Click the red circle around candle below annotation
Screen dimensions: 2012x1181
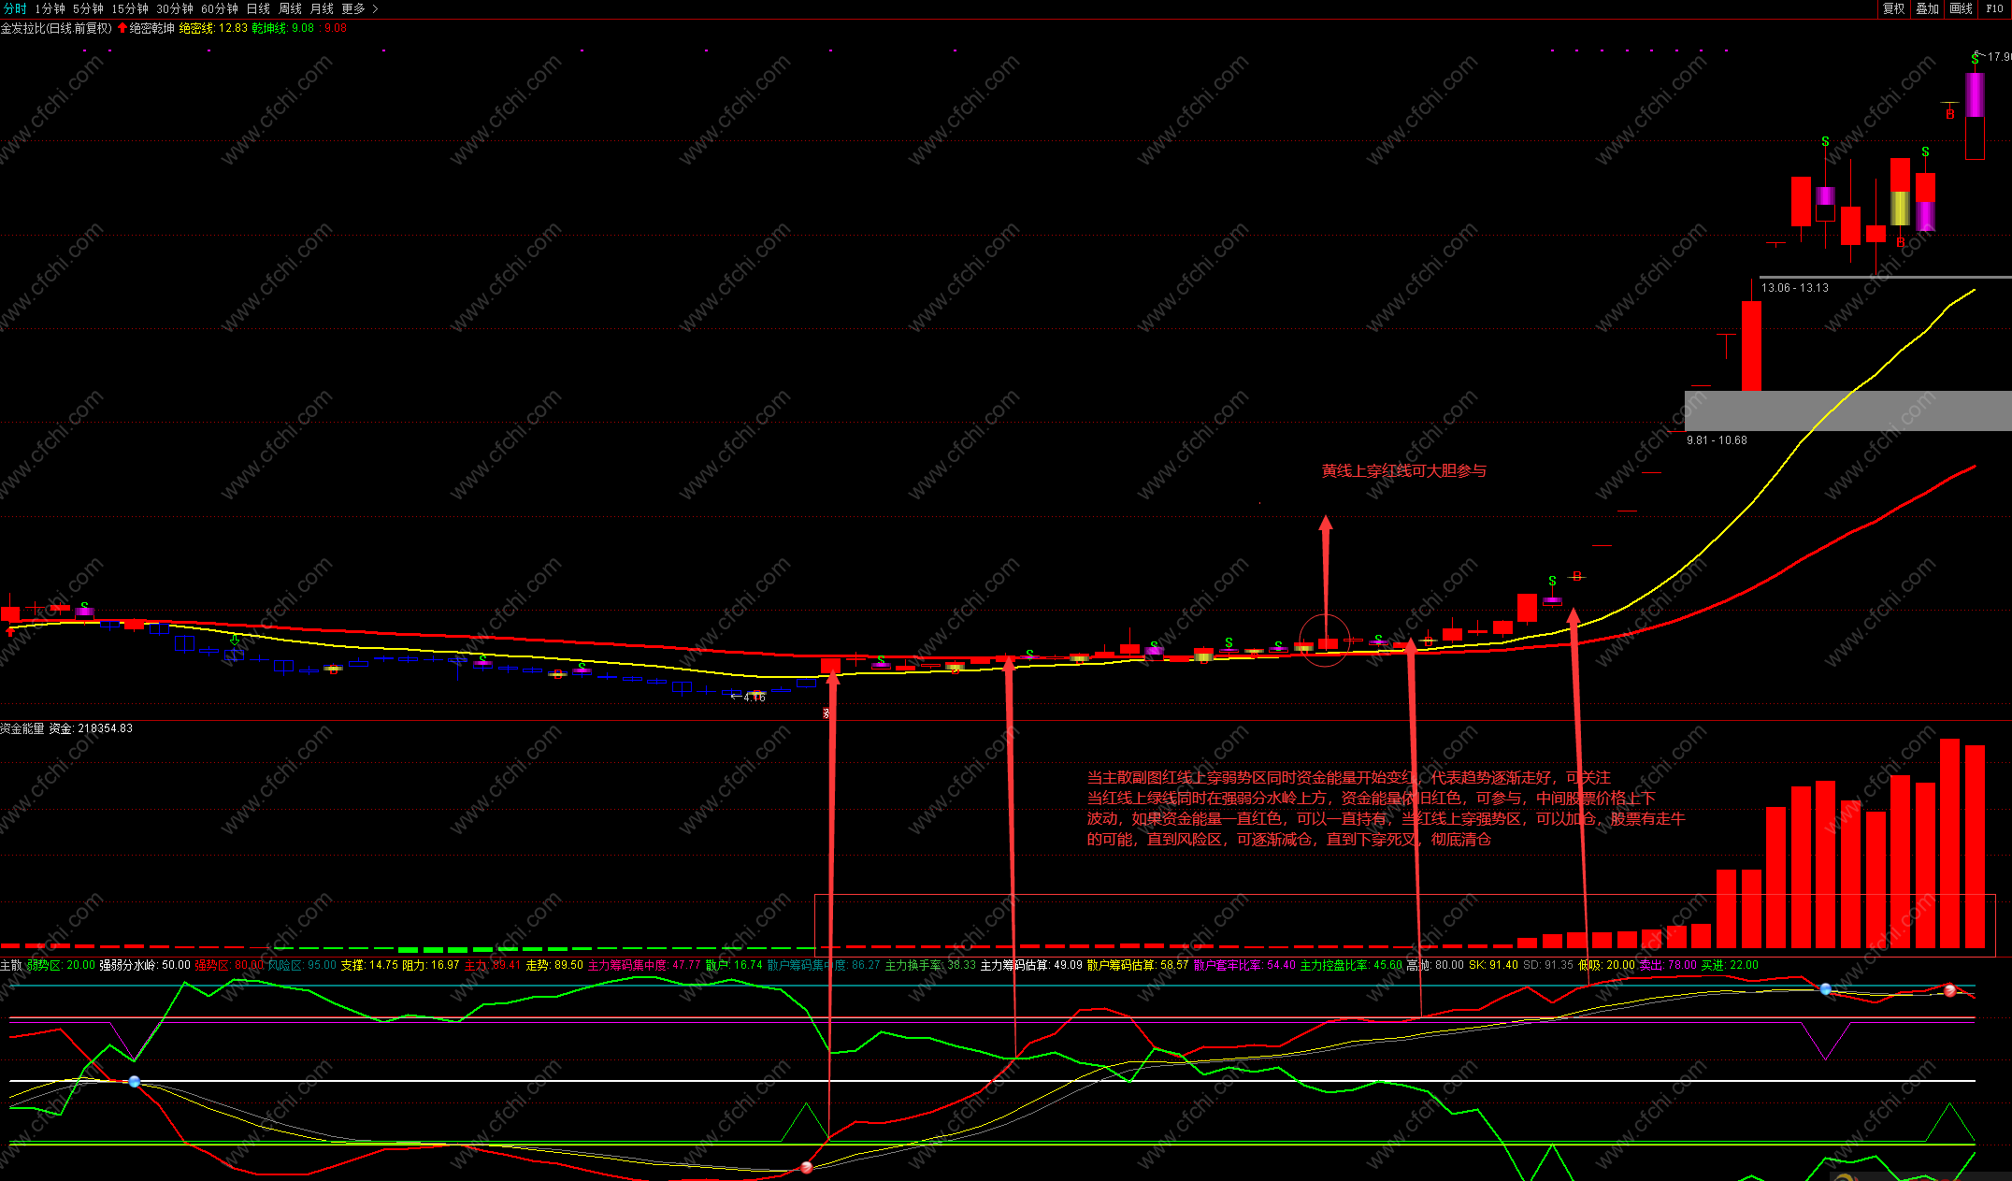(1325, 641)
